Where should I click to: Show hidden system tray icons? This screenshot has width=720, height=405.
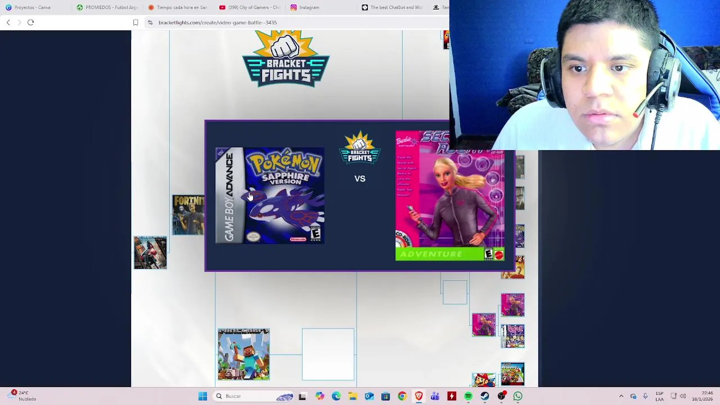[x=621, y=396]
